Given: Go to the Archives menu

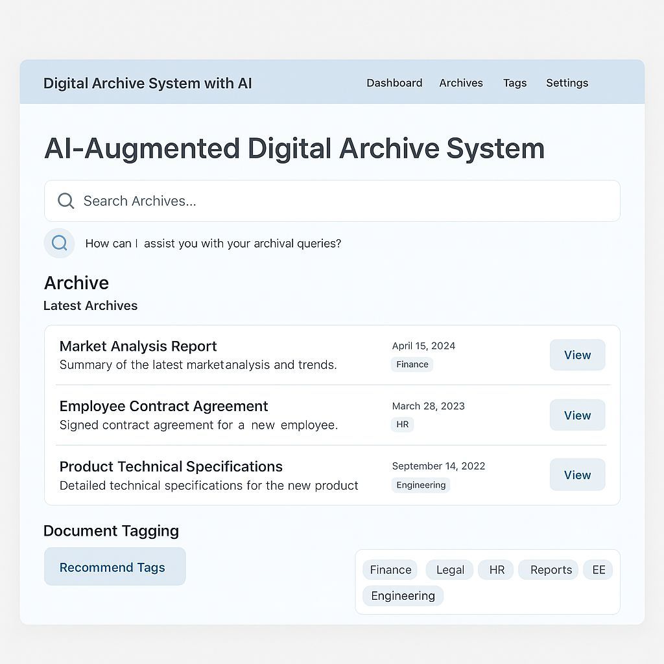Looking at the screenshot, I should (461, 83).
